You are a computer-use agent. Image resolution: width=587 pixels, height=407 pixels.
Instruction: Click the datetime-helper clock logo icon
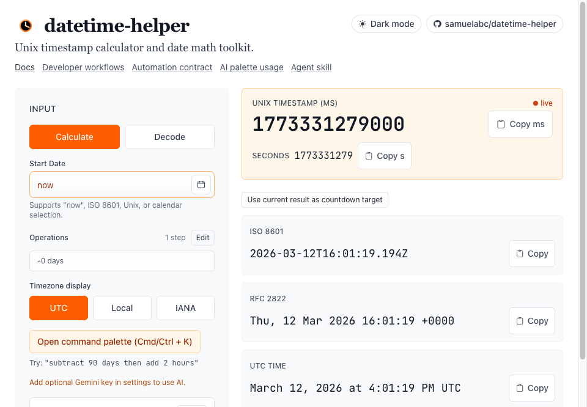point(25,25)
